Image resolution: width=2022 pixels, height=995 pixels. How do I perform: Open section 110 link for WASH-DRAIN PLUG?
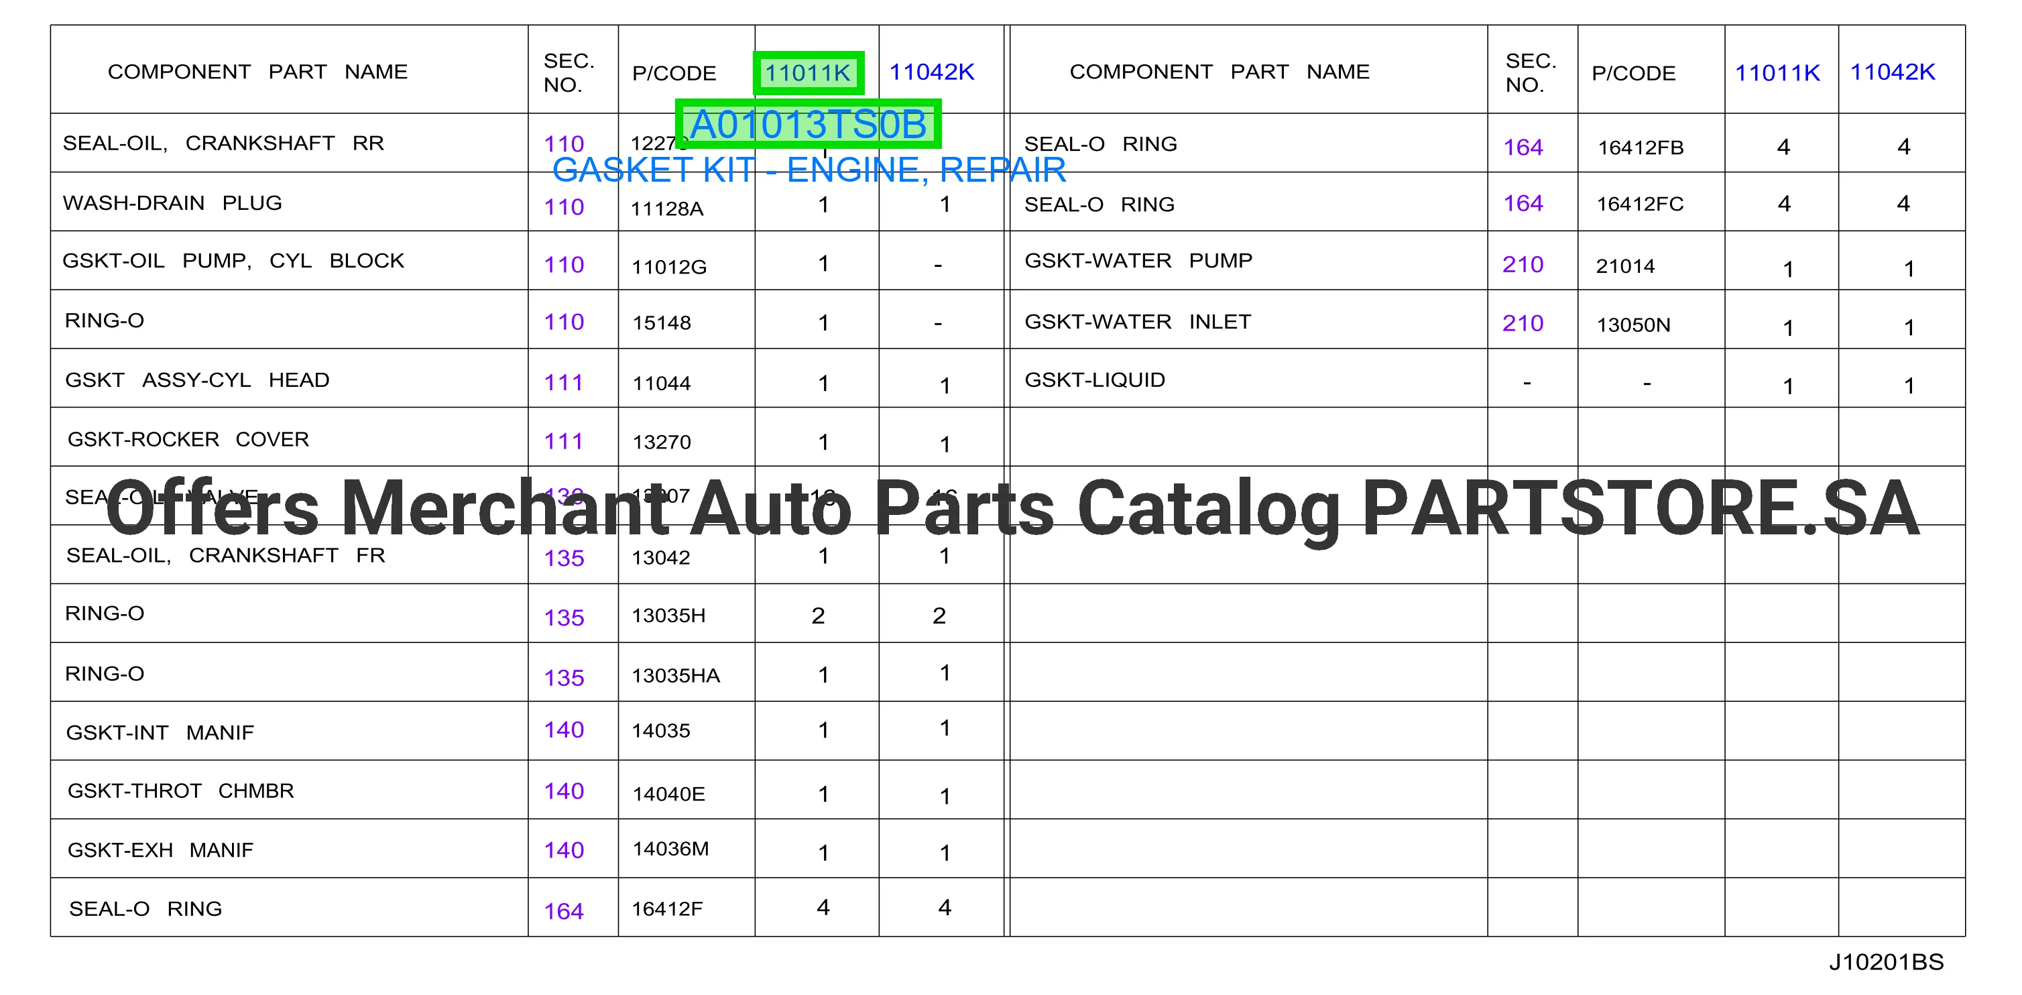pyautogui.click(x=564, y=207)
